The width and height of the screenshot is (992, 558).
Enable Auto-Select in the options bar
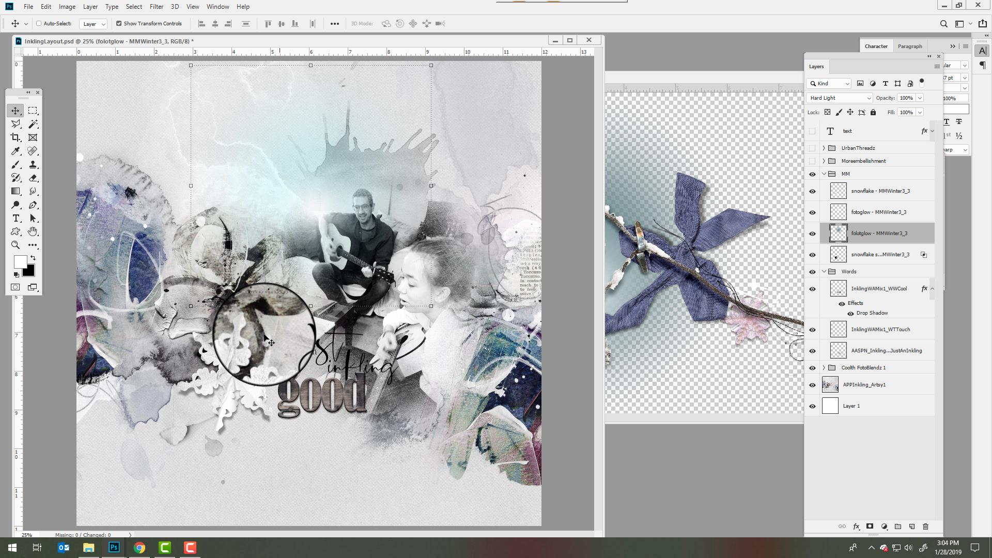(39, 23)
